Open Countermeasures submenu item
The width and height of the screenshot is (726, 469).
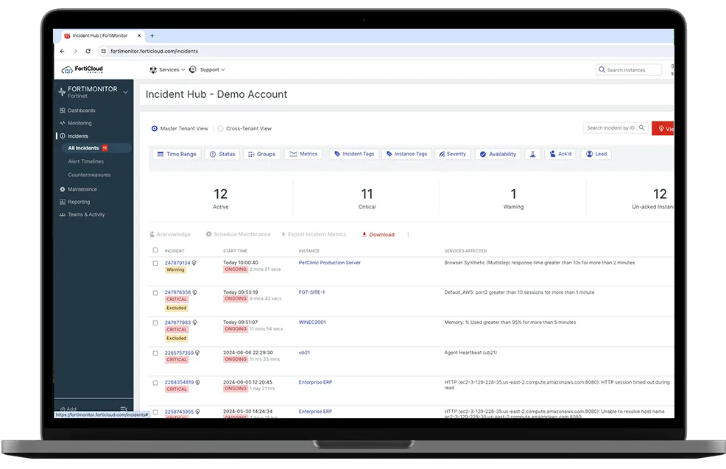89,175
